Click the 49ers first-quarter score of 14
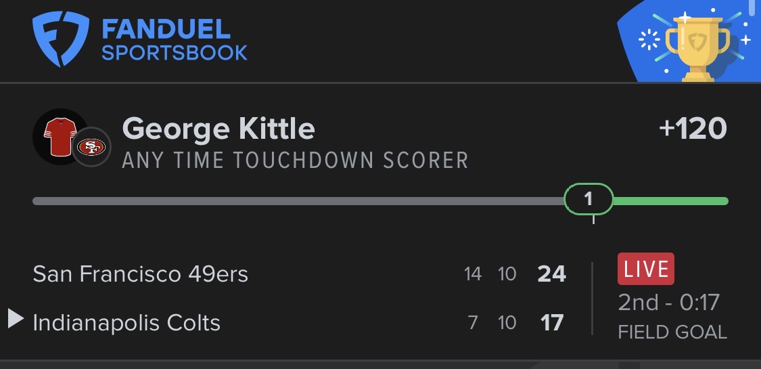This screenshot has height=369, width=761. click(473, 274)
